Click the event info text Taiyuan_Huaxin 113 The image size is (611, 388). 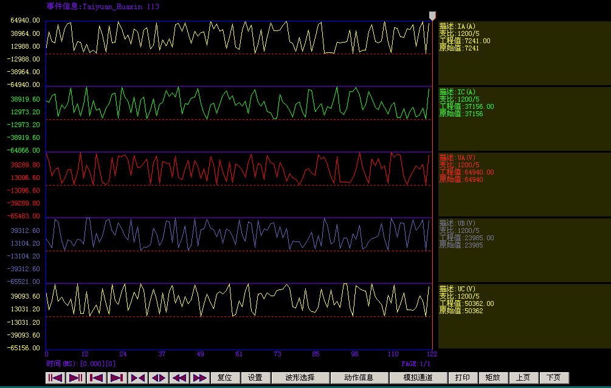coord(121,7)
